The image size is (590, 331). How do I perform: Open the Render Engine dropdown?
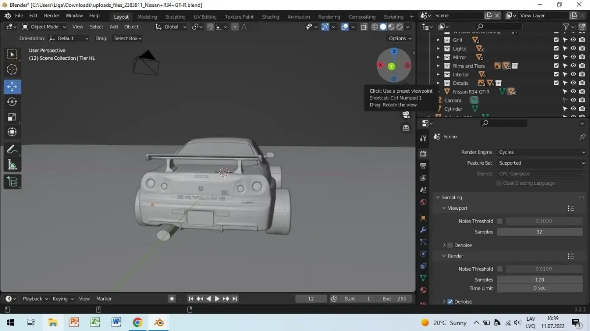pyautogui.click(x=541, y=153)
